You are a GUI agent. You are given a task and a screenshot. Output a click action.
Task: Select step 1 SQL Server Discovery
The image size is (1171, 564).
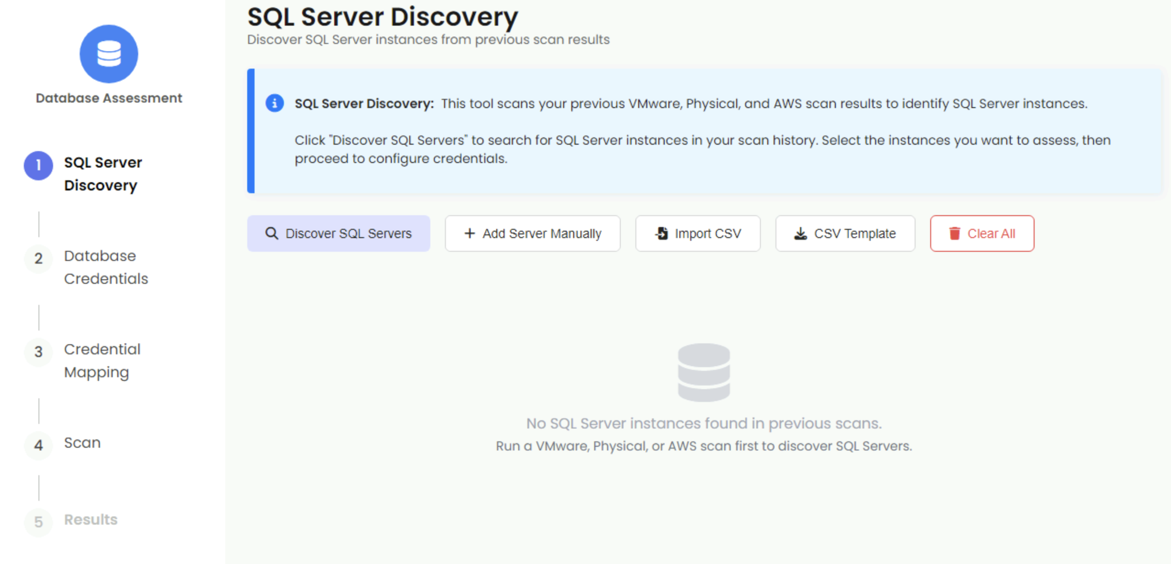[103, 174]
